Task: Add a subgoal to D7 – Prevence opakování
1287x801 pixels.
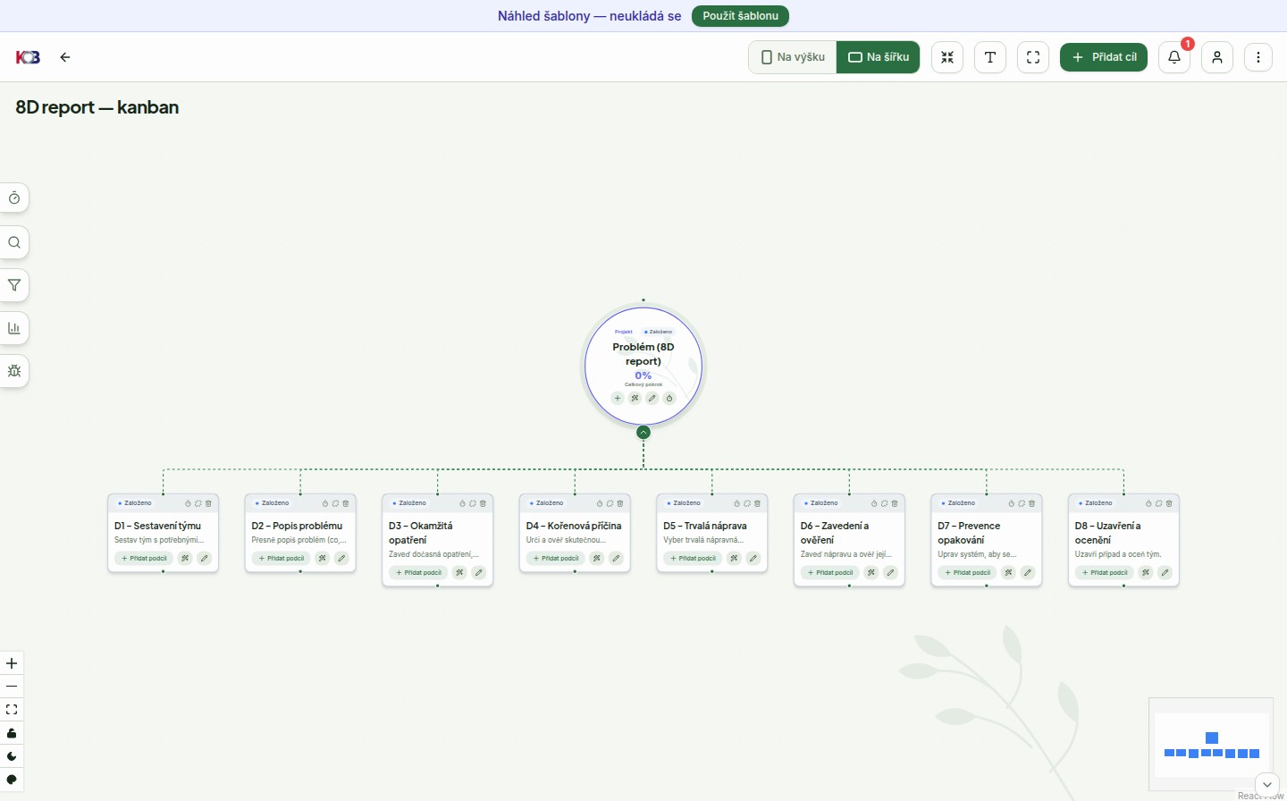Action: (x=967, y=573)
